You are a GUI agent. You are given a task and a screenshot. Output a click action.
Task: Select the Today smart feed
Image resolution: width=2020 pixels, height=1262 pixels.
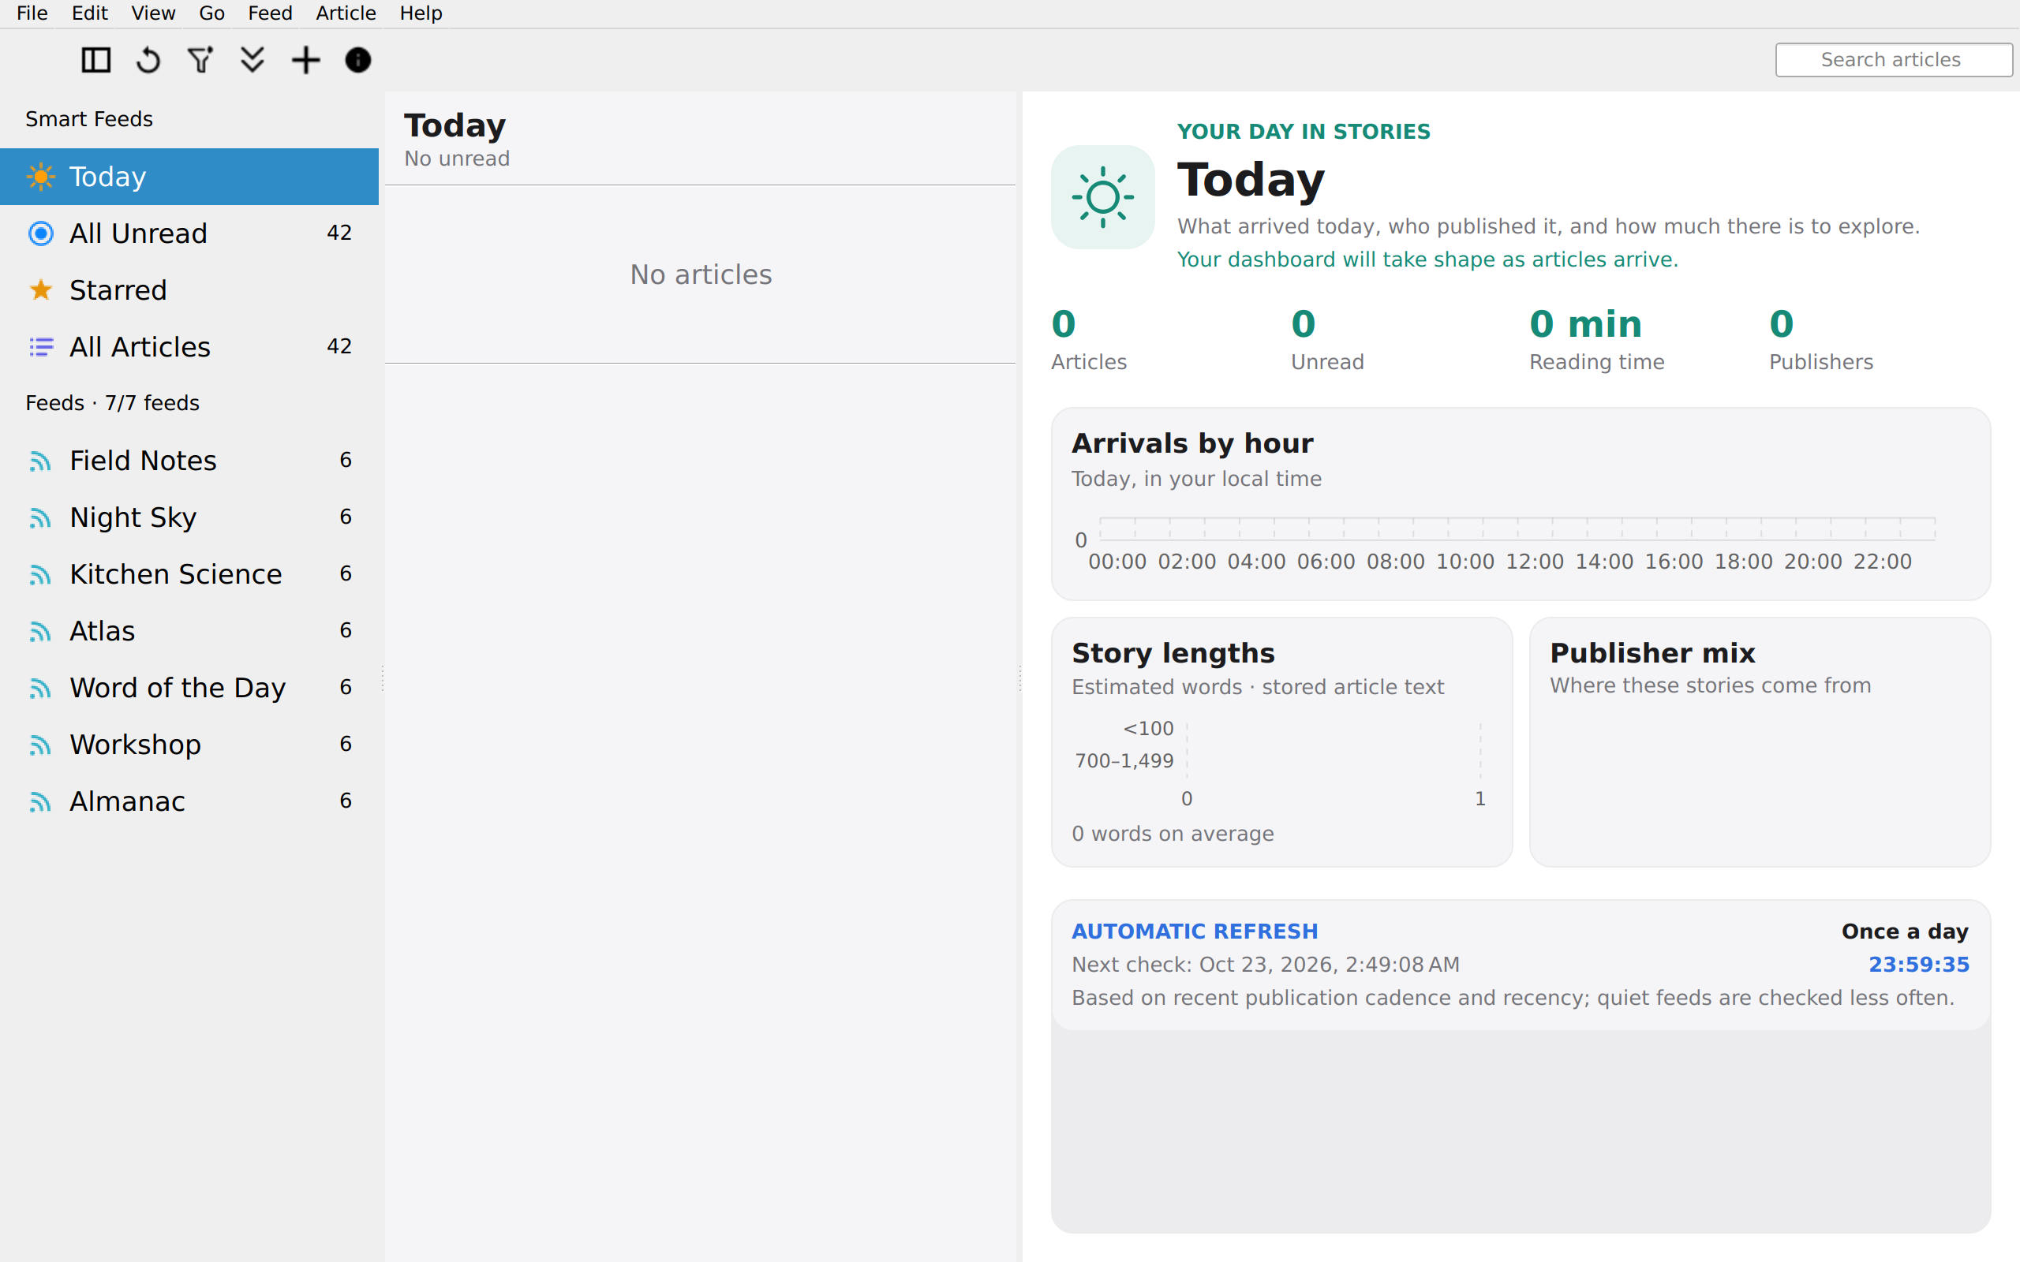click(189, 177)
